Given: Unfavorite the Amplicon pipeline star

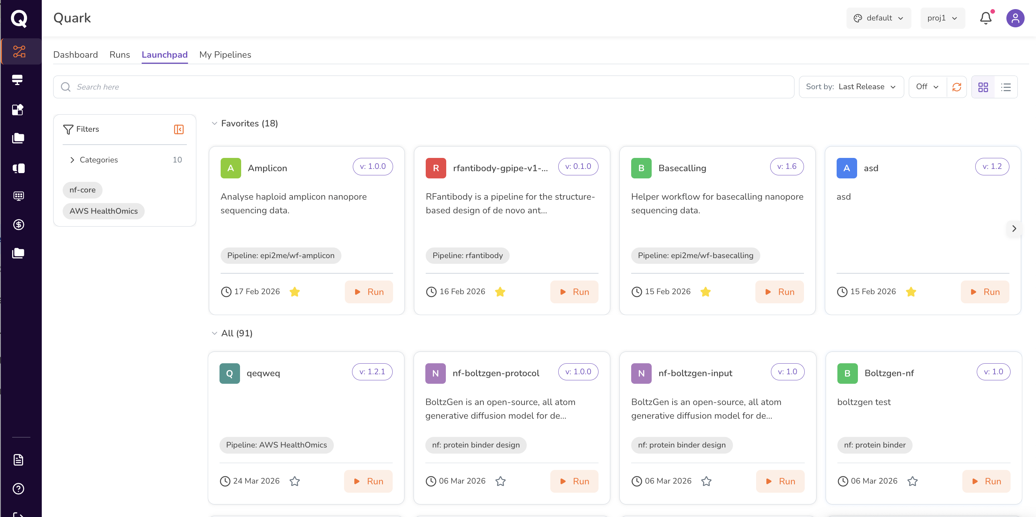Looking at the screenshot, I should pyautogui.click(x=295, y=292).
